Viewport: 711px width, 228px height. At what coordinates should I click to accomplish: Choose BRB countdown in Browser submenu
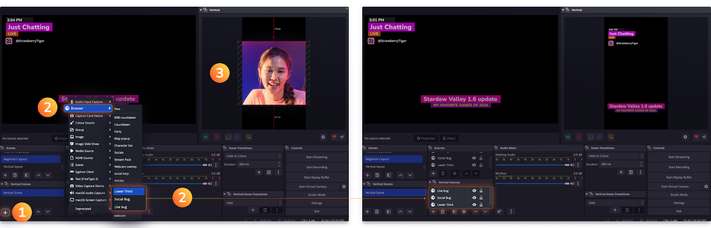point(127,118)
